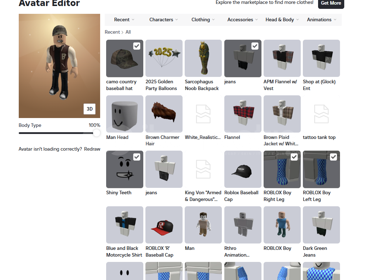Uncheck the equipped jeans checkbox
Screen dimensions: 386x280
pyautogui.click(x=255, y=46)
